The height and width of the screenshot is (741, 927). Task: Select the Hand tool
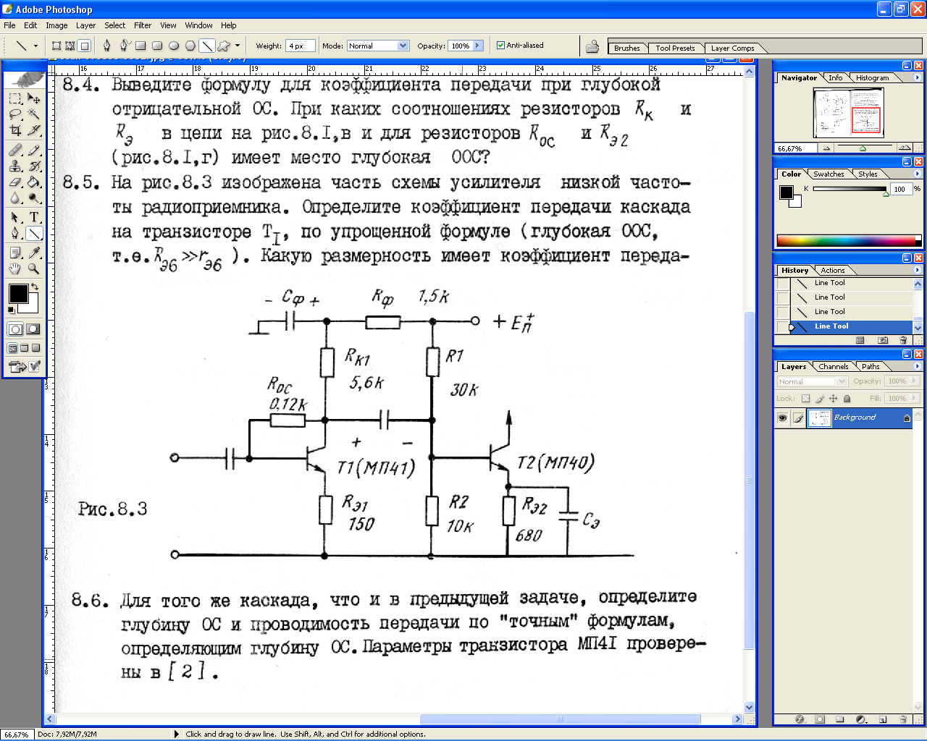[x=15, y=268]
